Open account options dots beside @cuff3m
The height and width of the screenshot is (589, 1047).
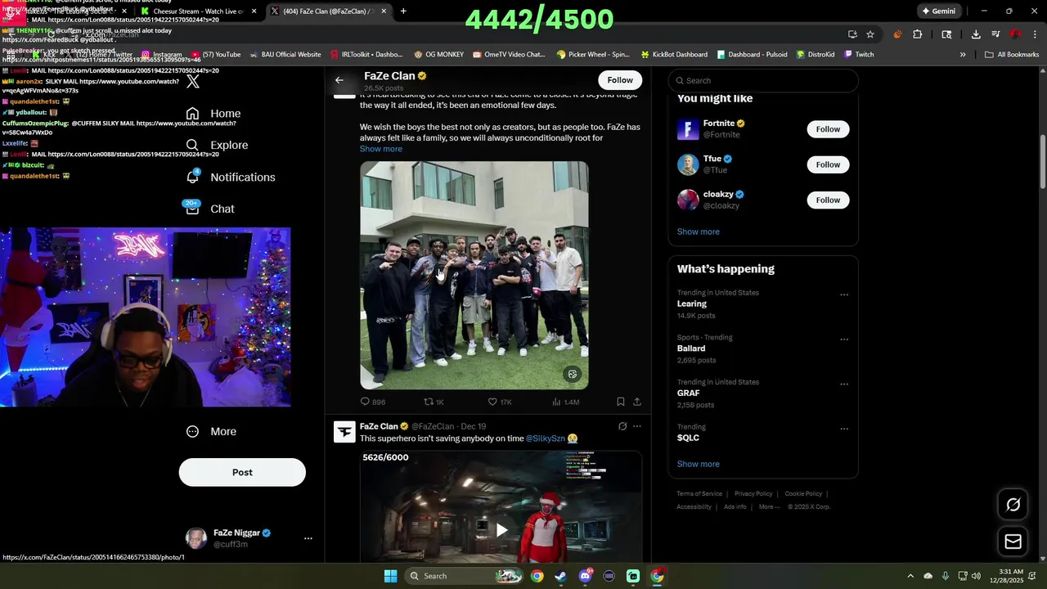tap(308, 538)
